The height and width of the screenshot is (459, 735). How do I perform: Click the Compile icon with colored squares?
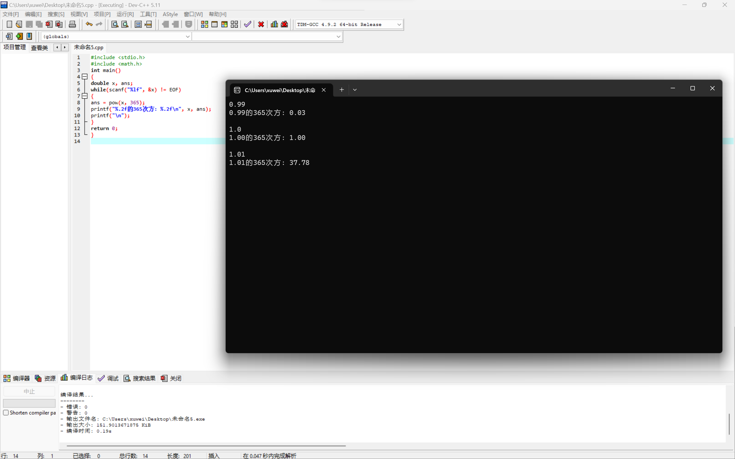pos(204,24)
